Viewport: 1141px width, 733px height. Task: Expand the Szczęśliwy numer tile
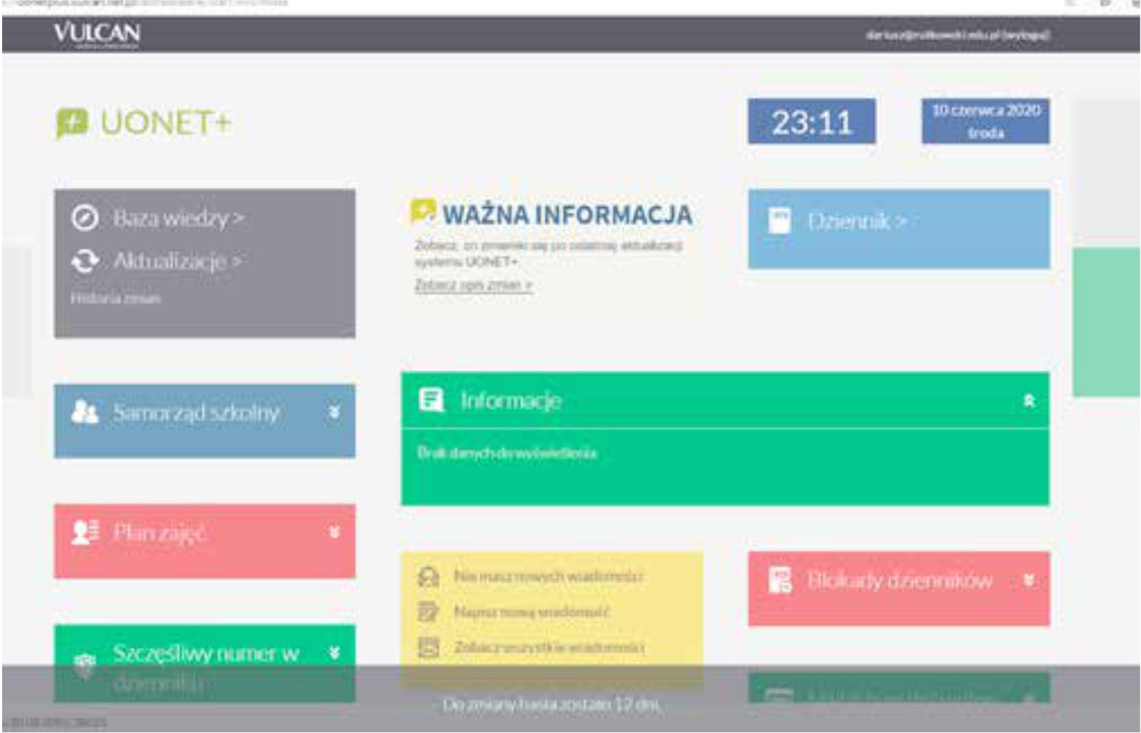(x=334, y=653)
